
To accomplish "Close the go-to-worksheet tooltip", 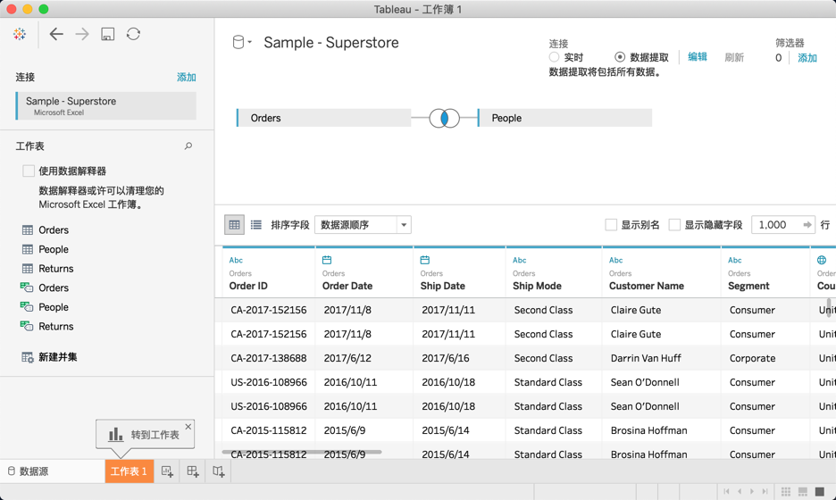I will pyautogui.click(x=188, y=427).
